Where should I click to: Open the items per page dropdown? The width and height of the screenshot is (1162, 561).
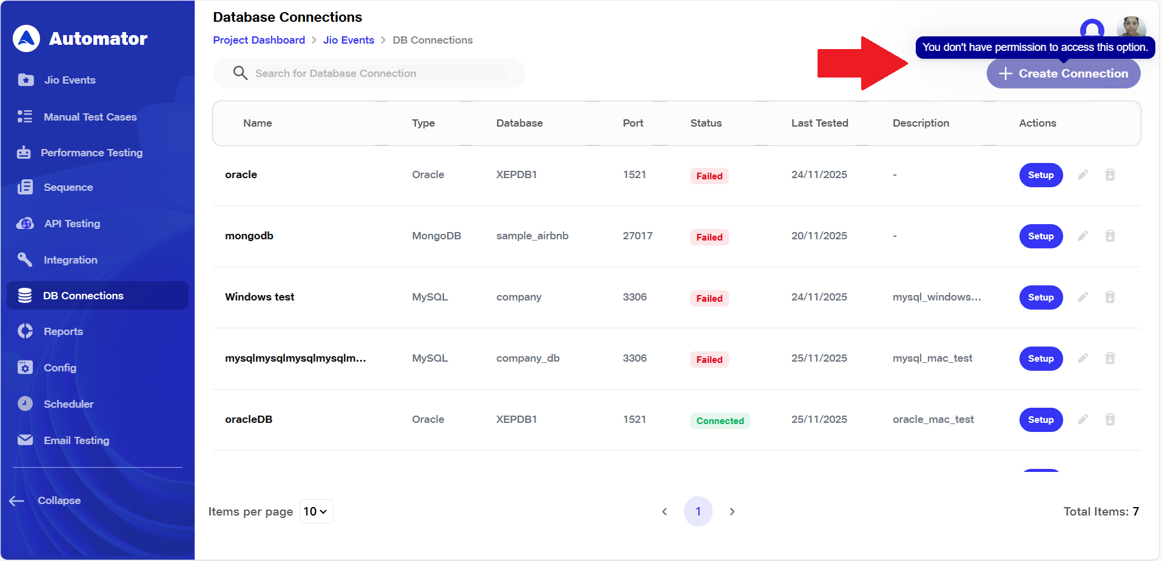coord(316,512)
